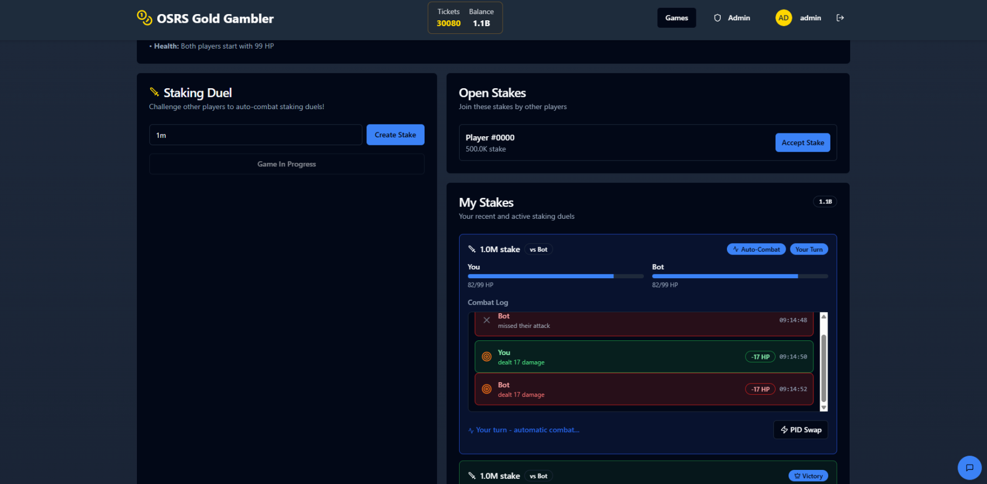Click the -17 HP red badge
This screenshot has height=484, width=987.
coord(760,389)
